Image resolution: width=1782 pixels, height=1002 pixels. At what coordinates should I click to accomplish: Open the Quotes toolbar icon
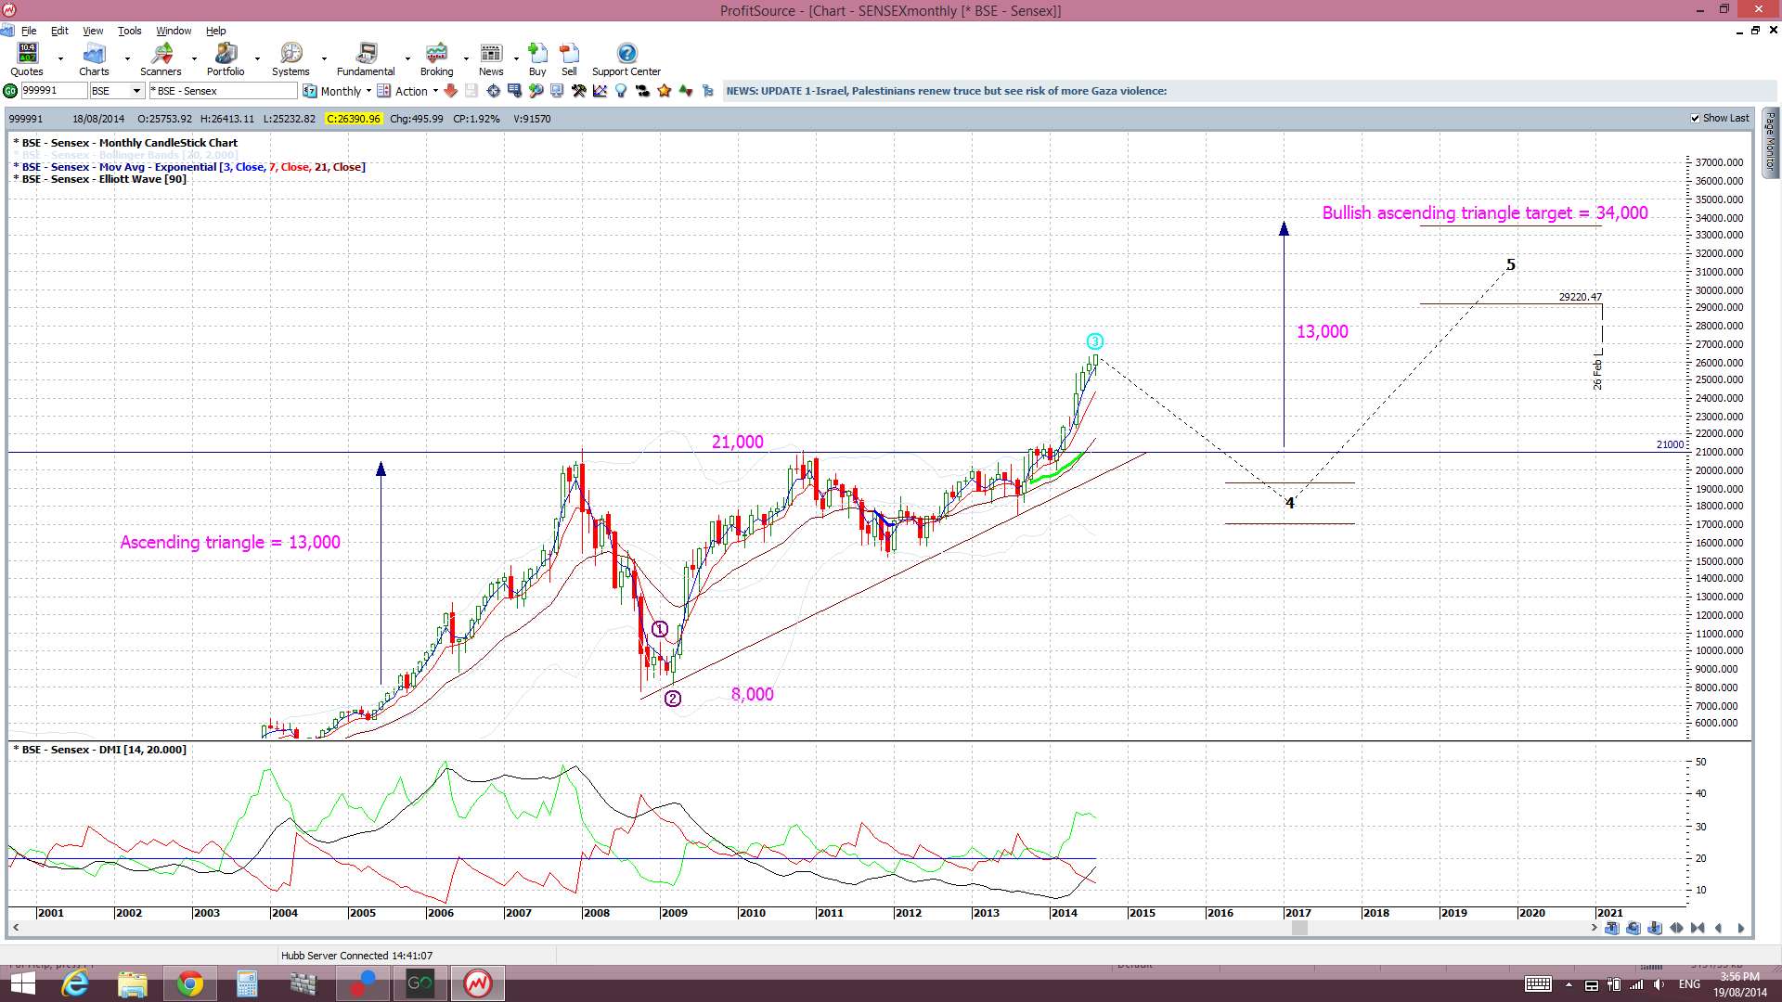coord(27,59)
